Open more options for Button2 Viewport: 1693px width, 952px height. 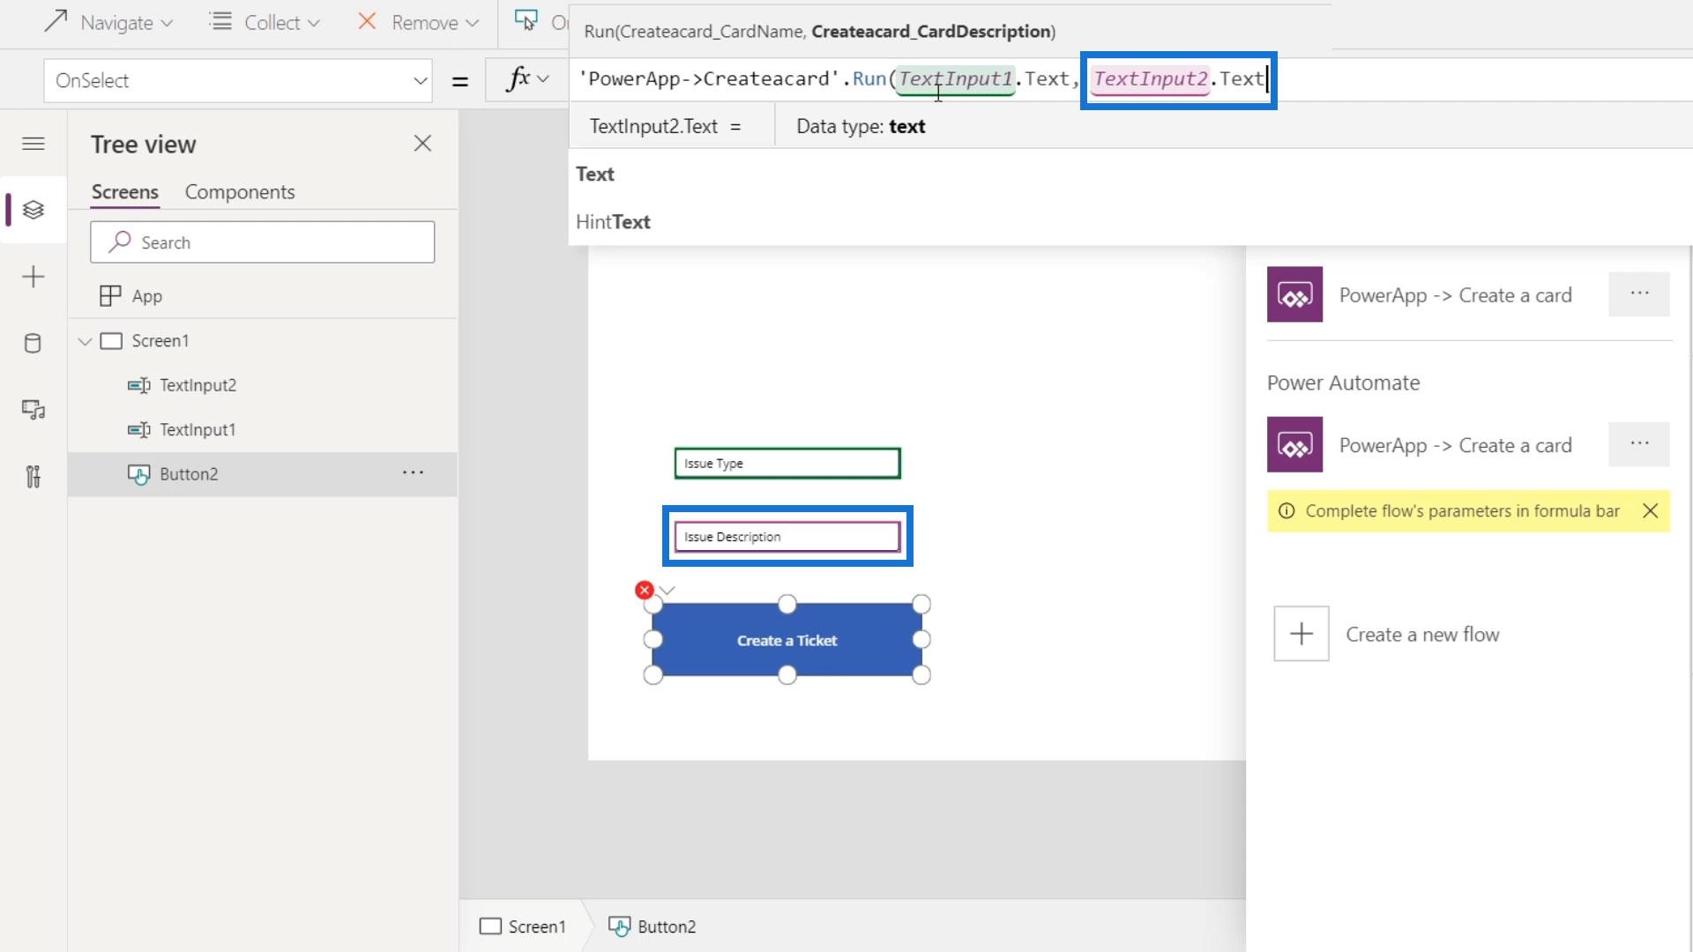pos(413,473)
